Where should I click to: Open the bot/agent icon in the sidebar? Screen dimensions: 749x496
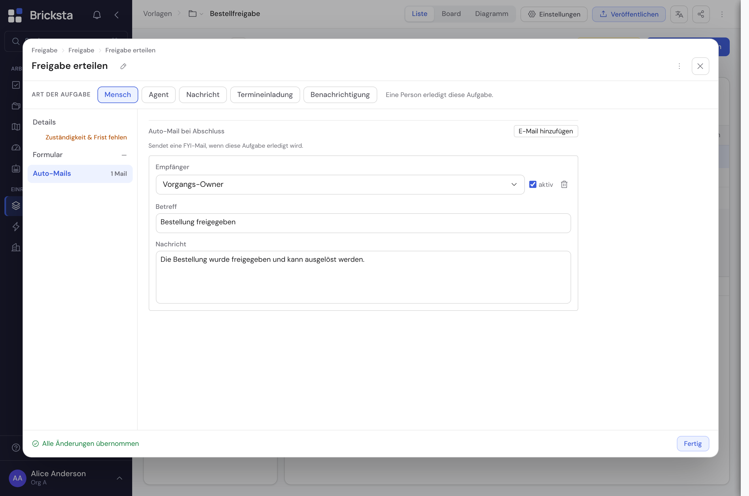coord(16,169)
